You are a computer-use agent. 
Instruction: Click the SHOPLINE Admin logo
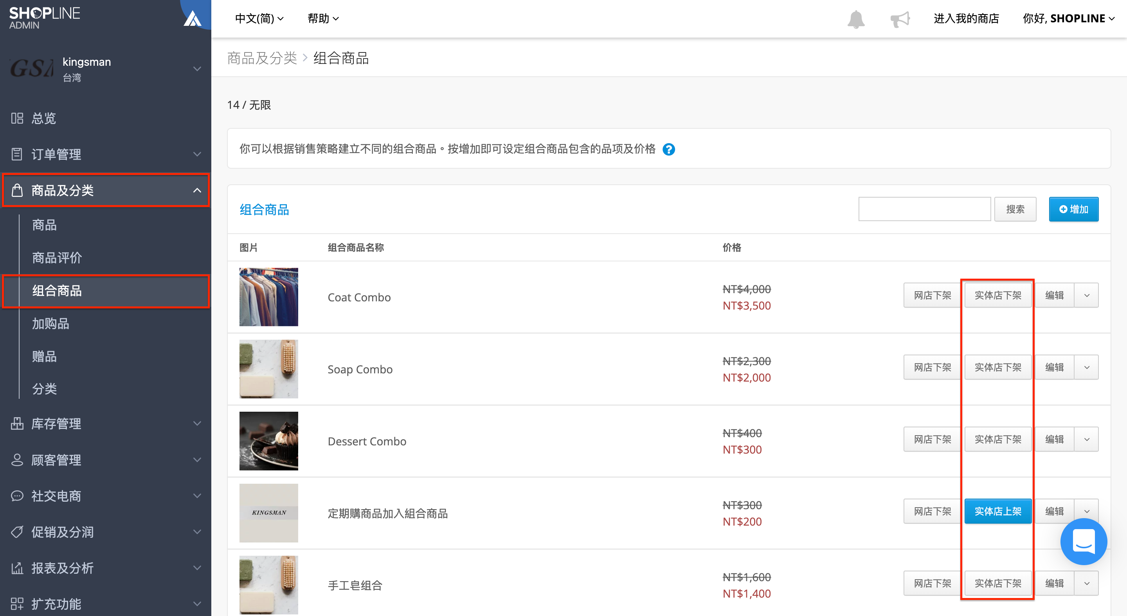click(45, 18)
